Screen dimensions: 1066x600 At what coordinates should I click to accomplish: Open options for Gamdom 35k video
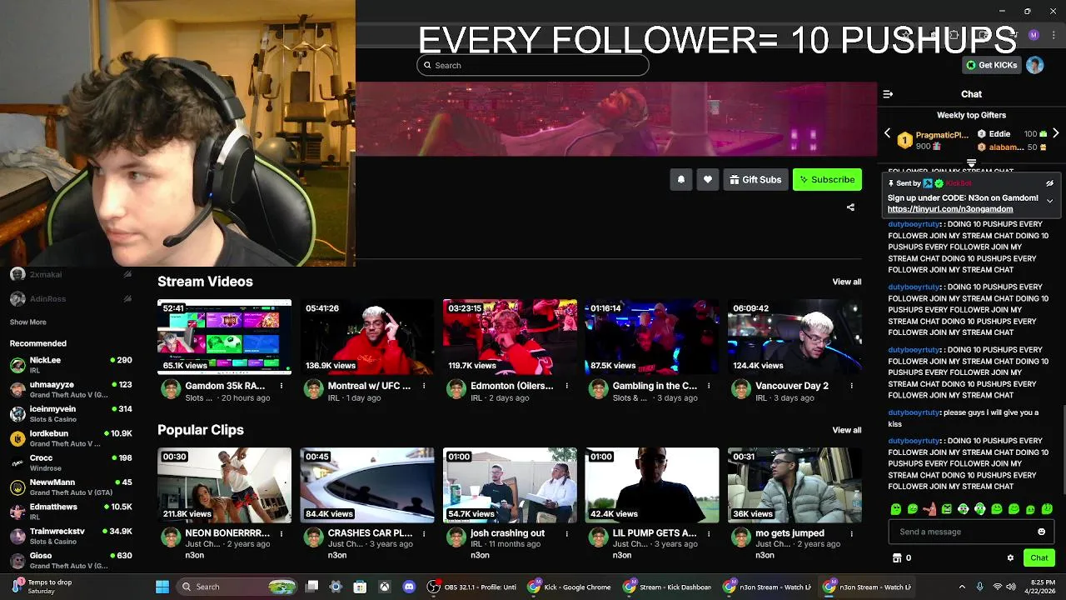coord(281,386)
